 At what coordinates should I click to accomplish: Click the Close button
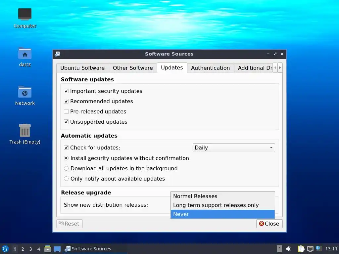(269, 224)
